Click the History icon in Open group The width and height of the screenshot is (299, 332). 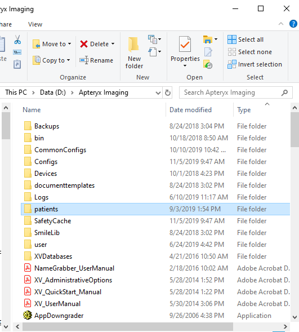click(x=208, y=64)
